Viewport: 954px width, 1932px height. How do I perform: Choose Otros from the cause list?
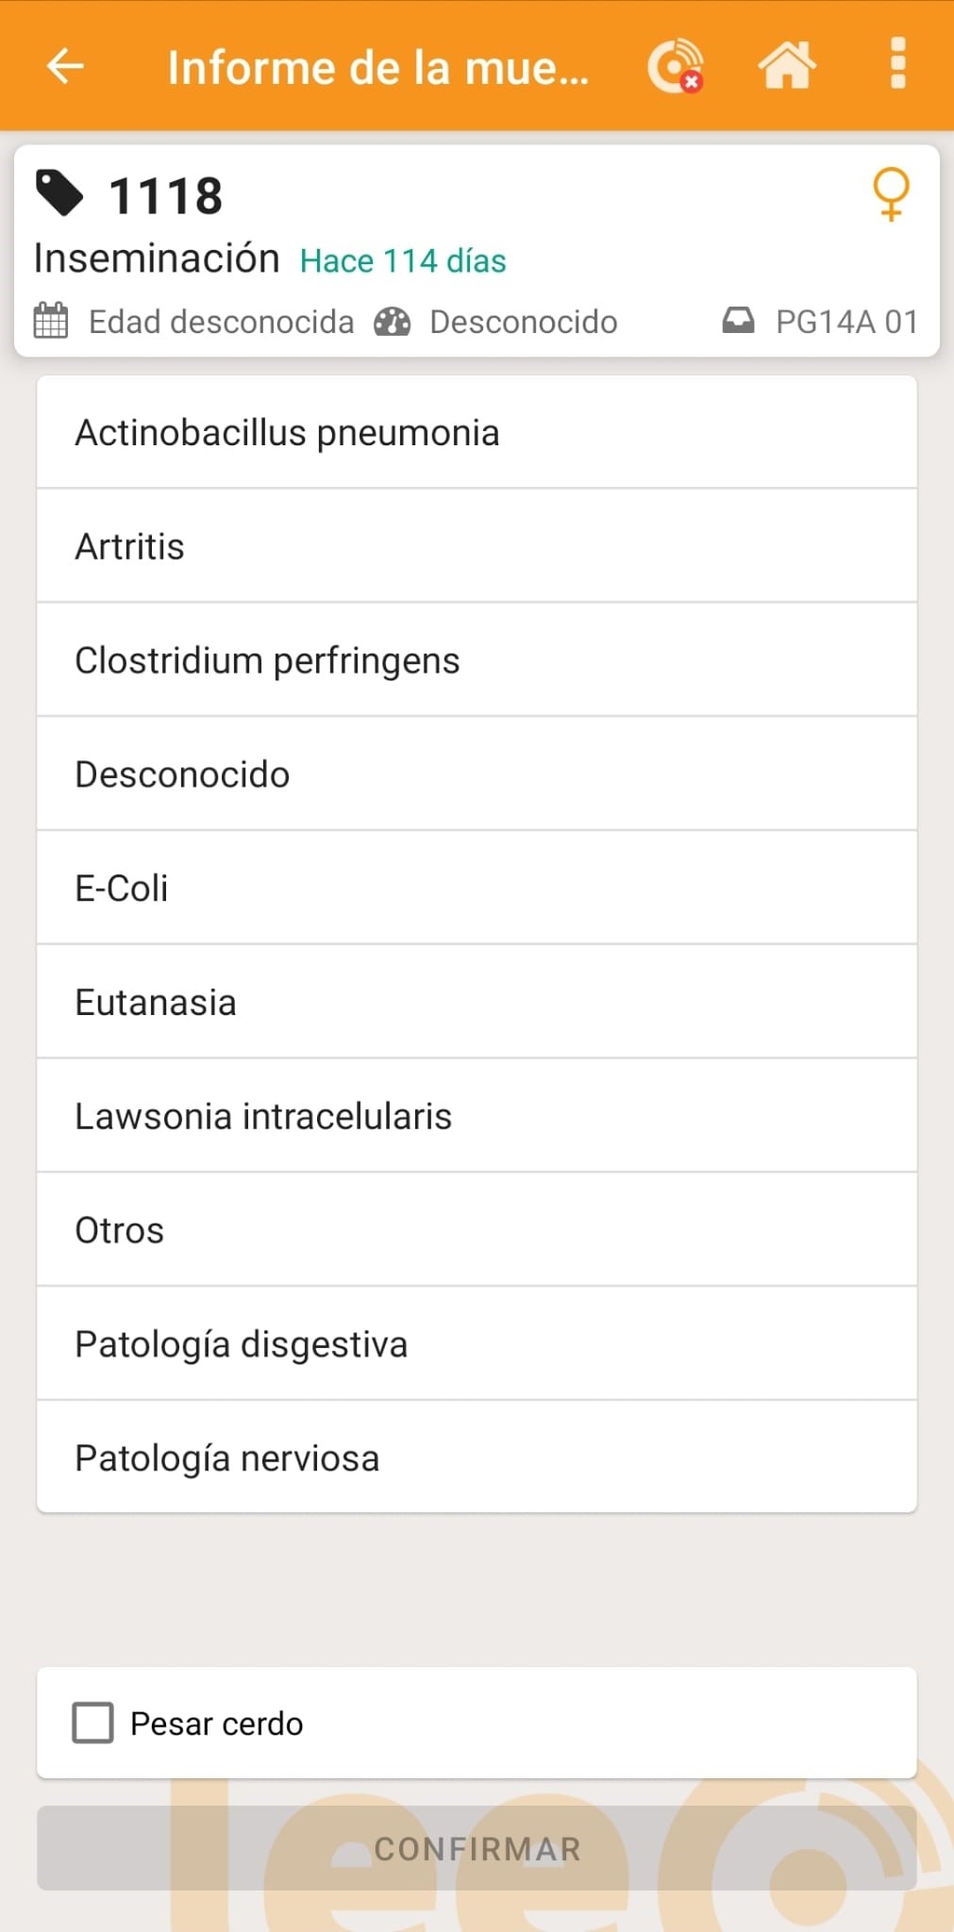coord(477,1230)
